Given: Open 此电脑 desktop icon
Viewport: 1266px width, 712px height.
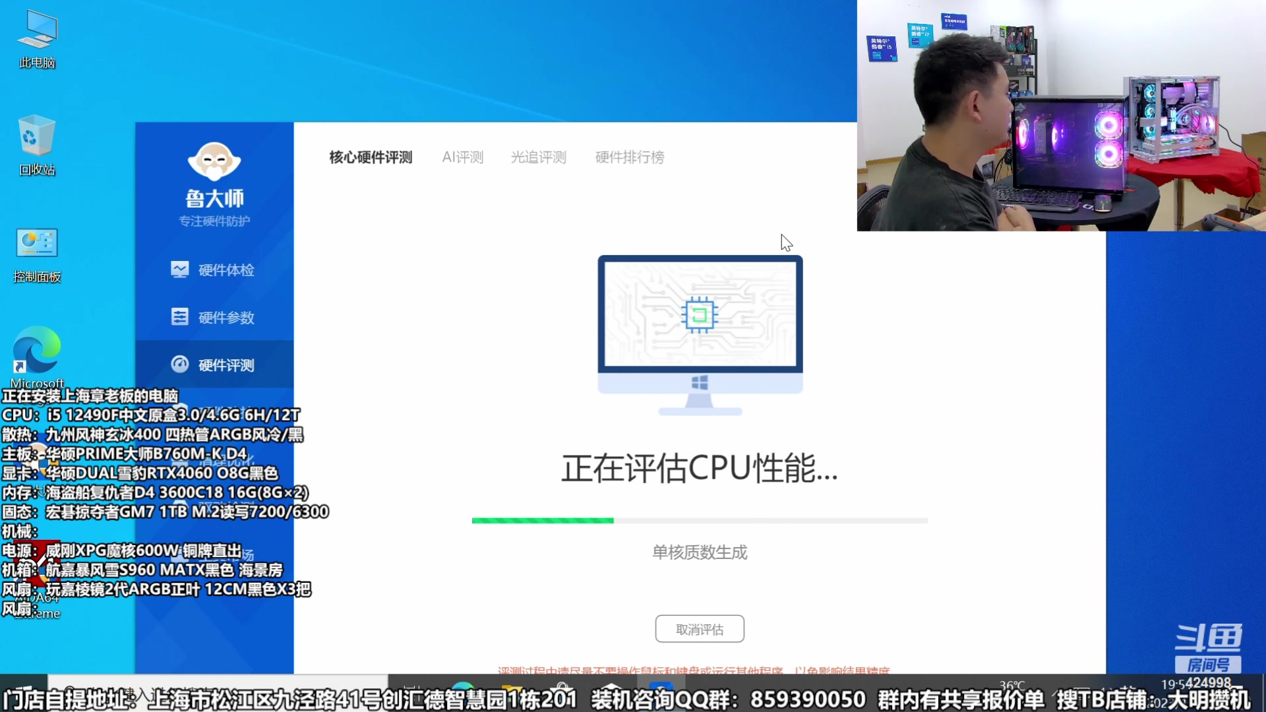Looking at the screenshot, I should (36, 36).
